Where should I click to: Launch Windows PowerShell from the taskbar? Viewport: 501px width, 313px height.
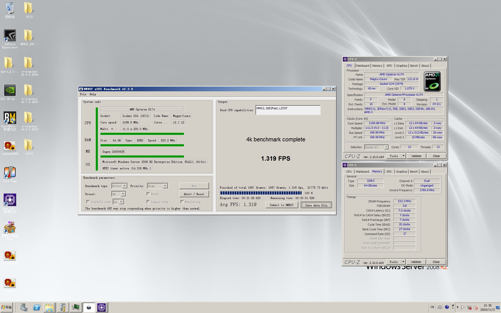pyautogui.click(x=37, y=308)
